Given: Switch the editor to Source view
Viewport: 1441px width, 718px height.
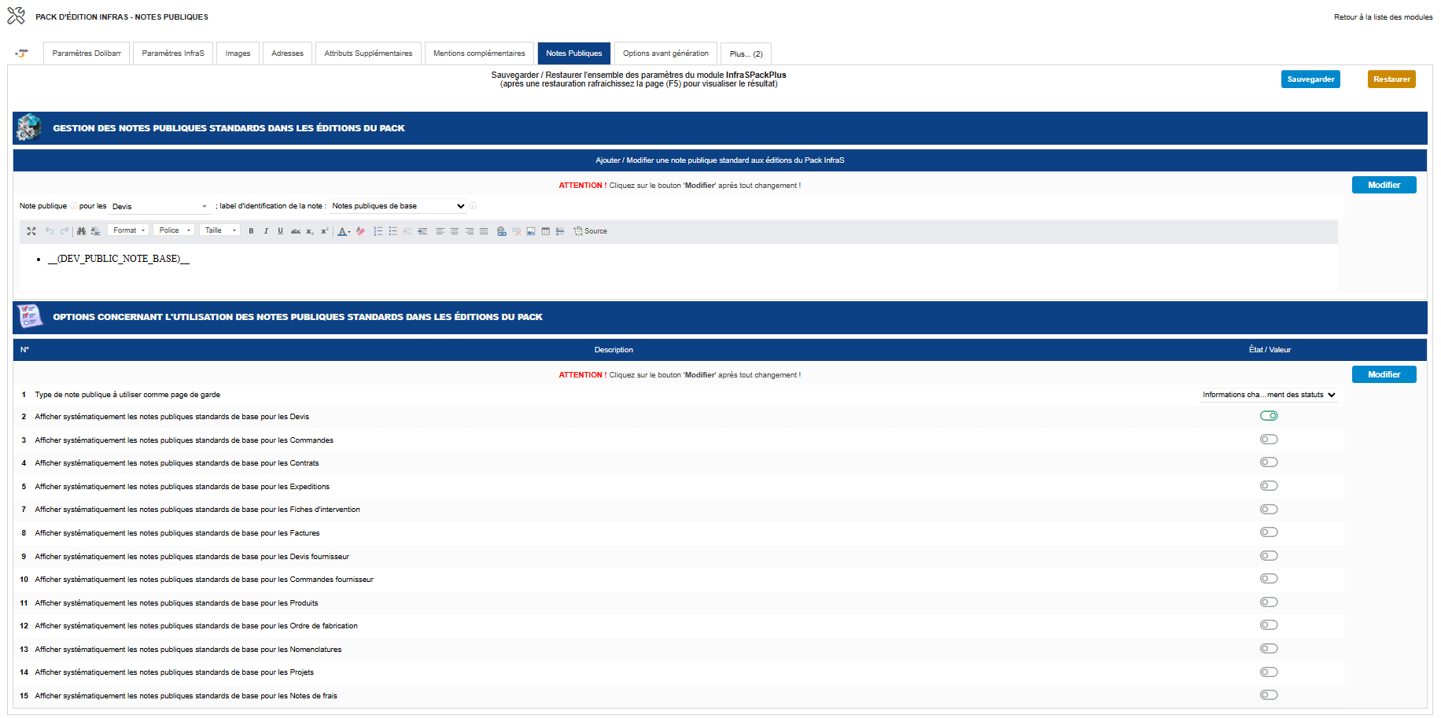Looking at the screenshot, I should click(x=591, y=231).
